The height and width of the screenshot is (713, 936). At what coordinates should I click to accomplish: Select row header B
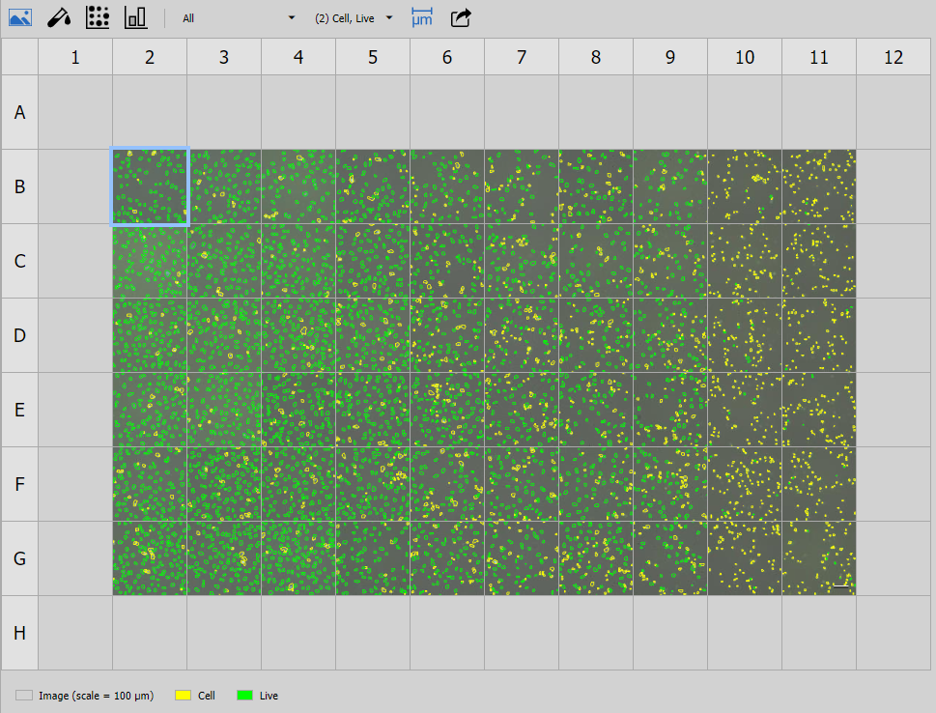(19, 186)
